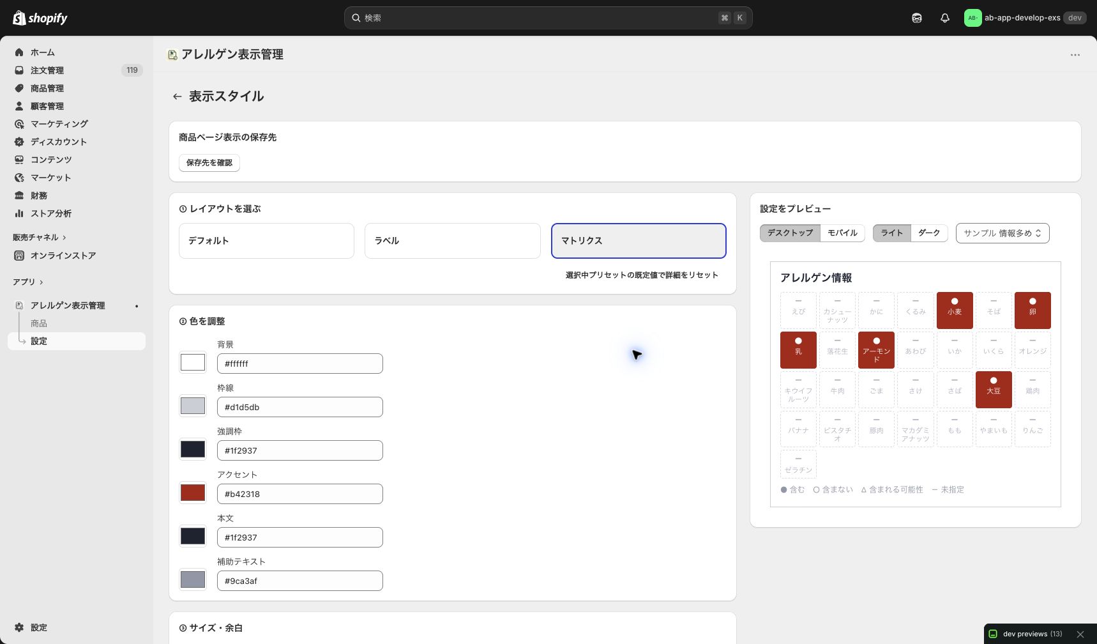Screen dimensions: 1097x644
Task: Switch preview to ダーク theme
Action: [929, 233]
